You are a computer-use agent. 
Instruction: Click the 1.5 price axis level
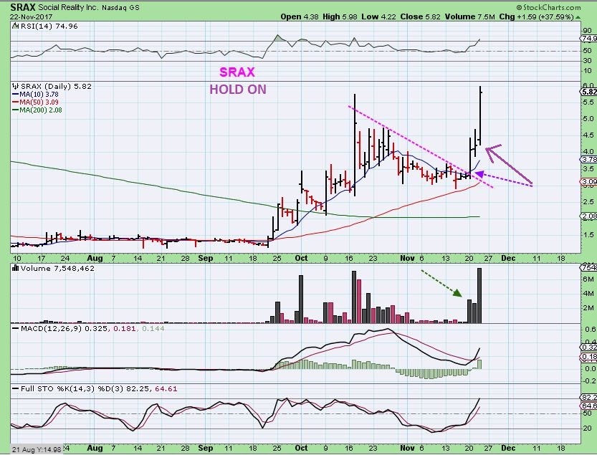[588, 234]
